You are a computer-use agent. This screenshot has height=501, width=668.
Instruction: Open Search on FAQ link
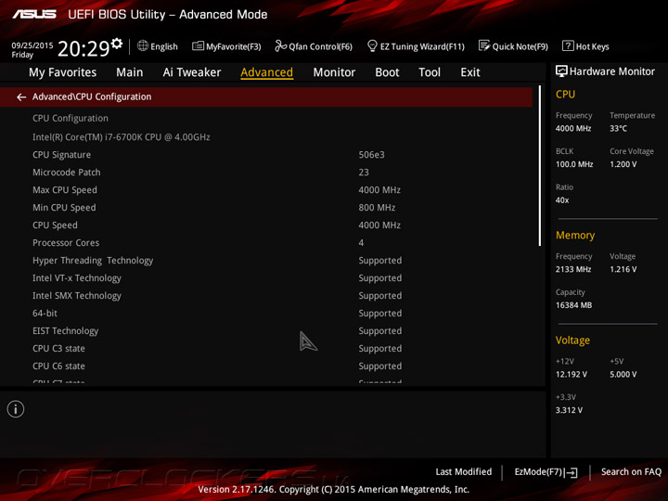(631, 471)
